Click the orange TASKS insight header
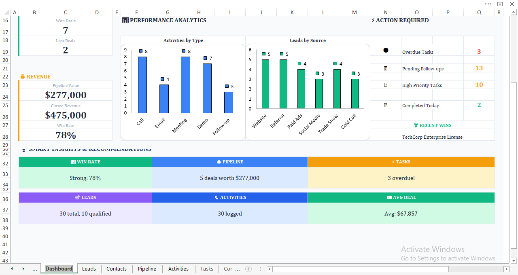Screen dimensions: 518x275 (x=401, y=162)
